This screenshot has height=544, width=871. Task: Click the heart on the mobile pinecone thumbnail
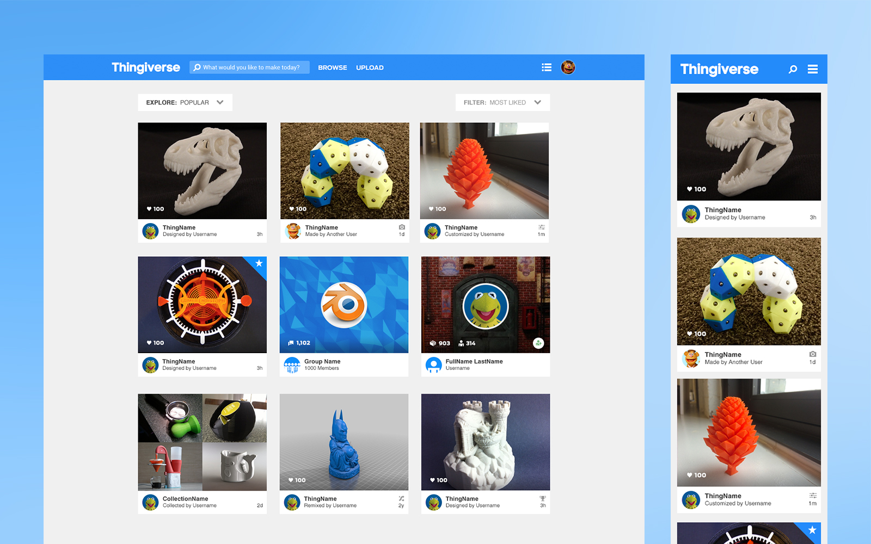(689, 475)
